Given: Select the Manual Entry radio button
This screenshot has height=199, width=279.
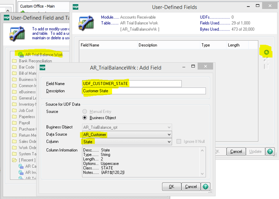Looking at the screenshot, I should click(x=85, y=112).
